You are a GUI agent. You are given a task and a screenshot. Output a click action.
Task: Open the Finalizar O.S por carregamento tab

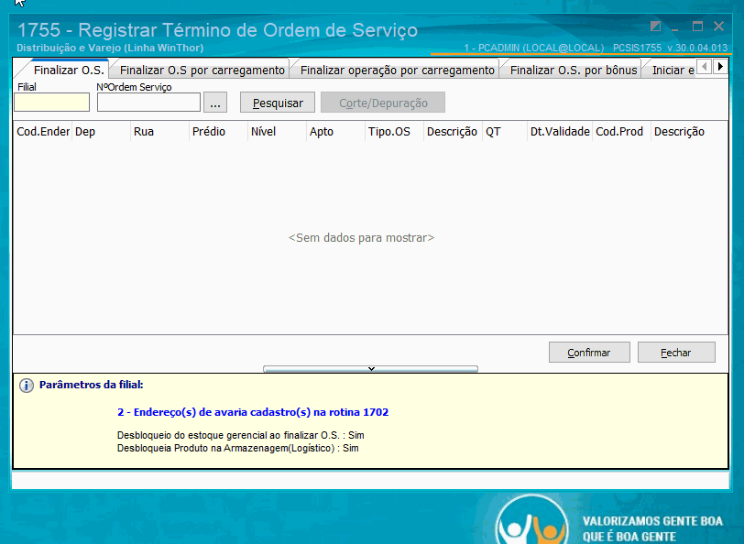pos(202,71)
